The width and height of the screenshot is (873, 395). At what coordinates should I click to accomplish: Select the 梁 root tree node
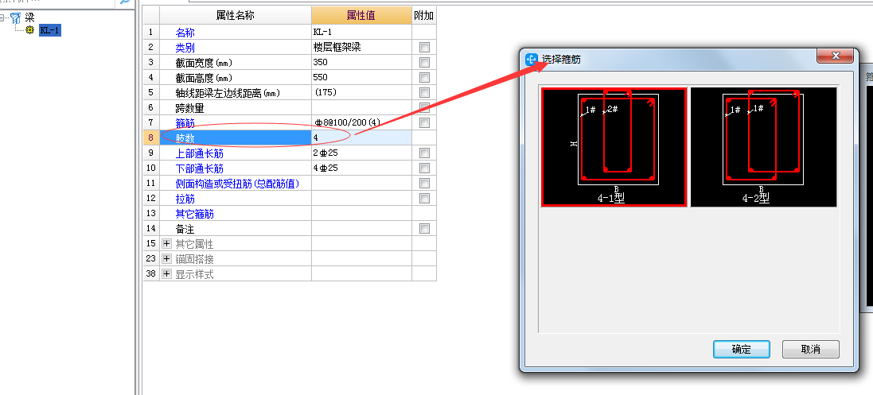(29, 18)
